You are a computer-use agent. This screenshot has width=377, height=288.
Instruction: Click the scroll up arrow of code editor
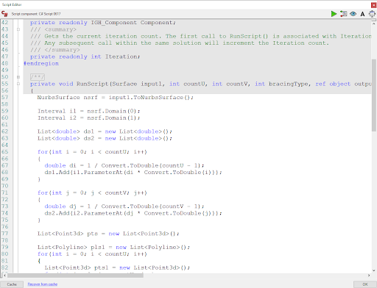pyautogui.click(x=373, y=24)
